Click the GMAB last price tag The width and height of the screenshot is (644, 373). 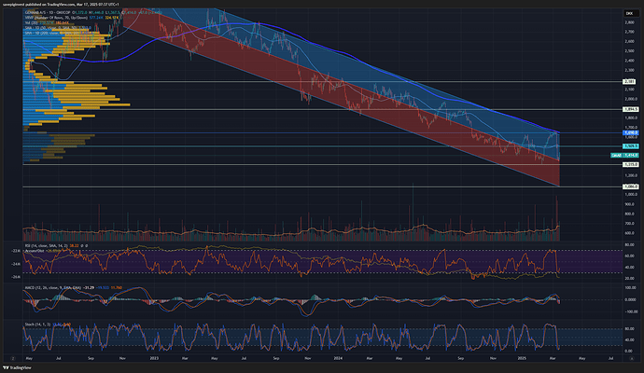(x=624, y=155)
